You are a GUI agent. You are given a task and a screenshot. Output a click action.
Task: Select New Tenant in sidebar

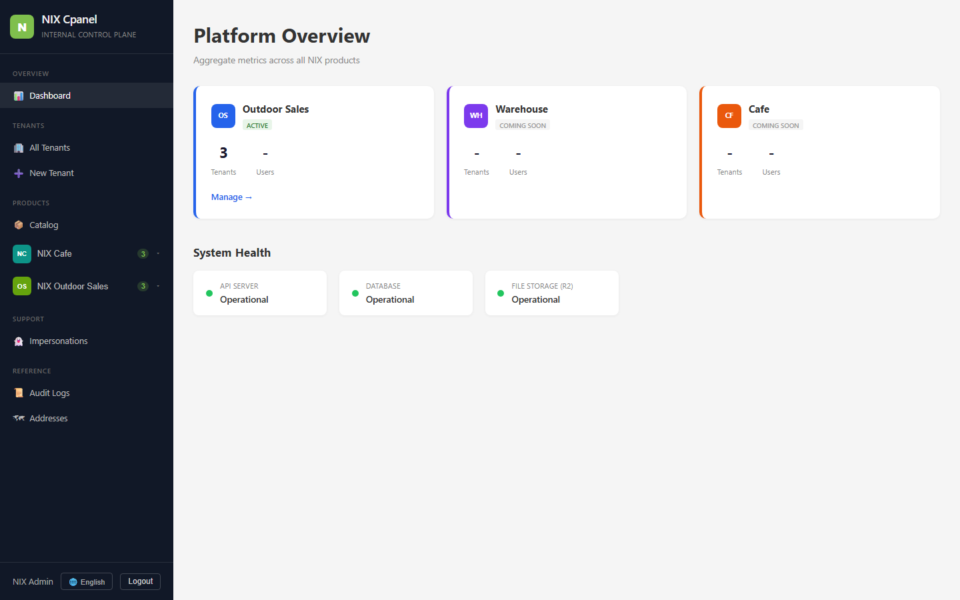87,173
